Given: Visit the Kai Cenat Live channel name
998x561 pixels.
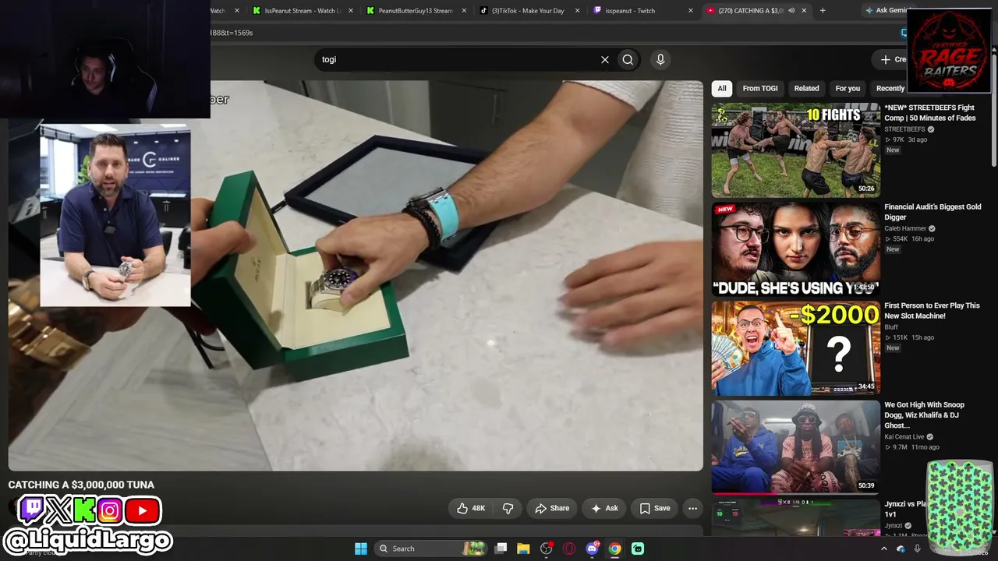Looking at the screenshot, I should coord(904,437).
